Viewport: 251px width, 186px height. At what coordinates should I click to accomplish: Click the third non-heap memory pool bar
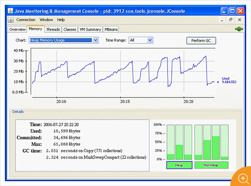coord(216,142)
